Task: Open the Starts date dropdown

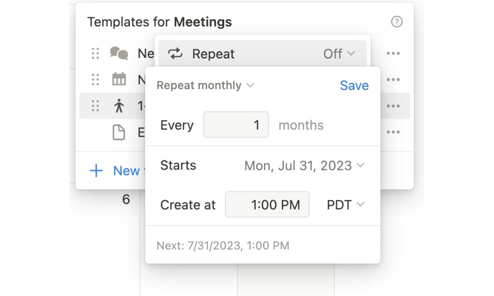Action: tap(304, 165)
